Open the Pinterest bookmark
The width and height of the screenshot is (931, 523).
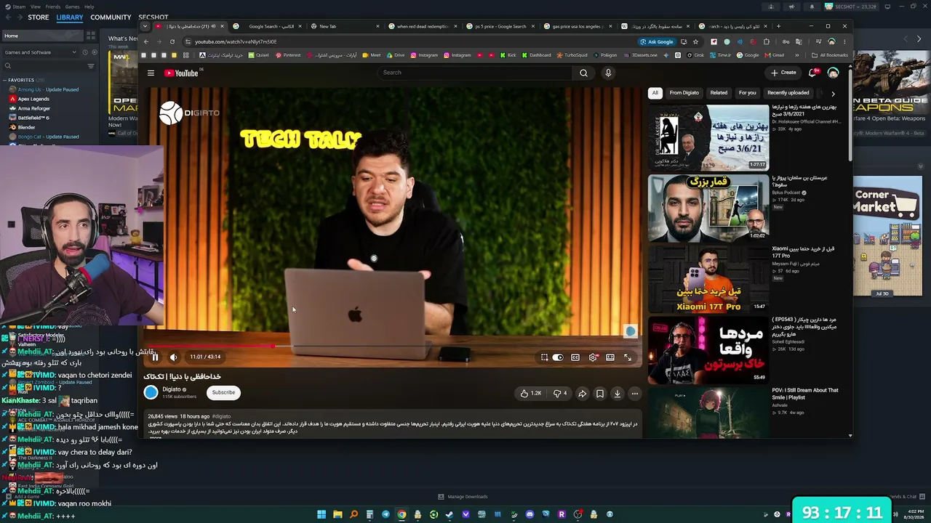point(288,55)
